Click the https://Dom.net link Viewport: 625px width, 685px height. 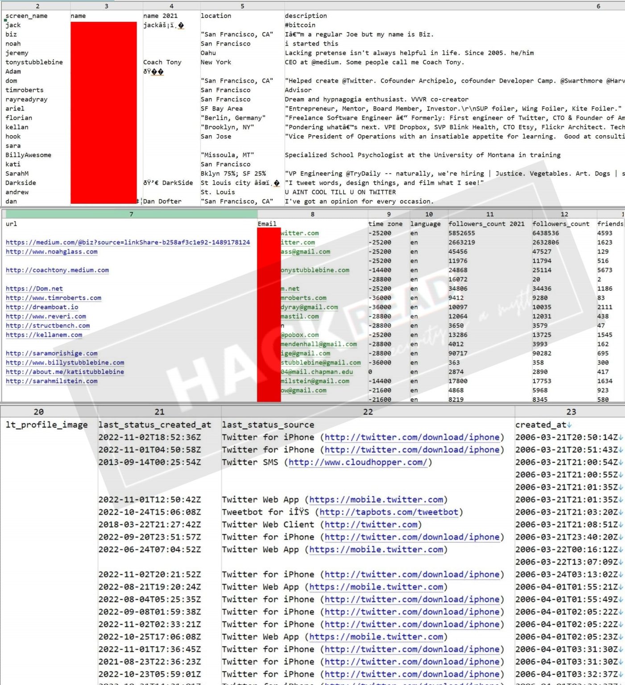pyautogui.click(x=34, y=289)
